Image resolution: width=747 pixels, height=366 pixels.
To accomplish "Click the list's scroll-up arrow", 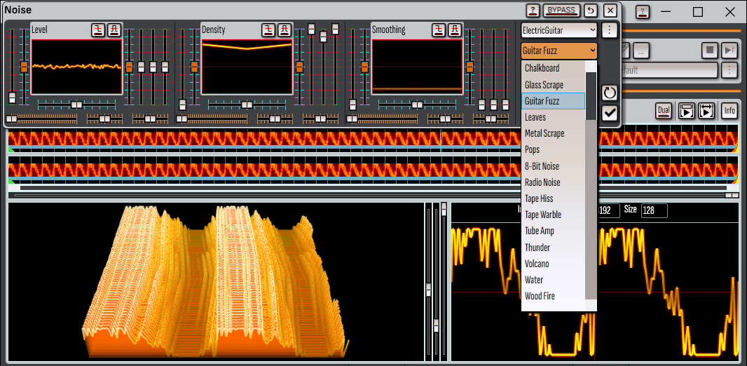I will pos(591,66).
